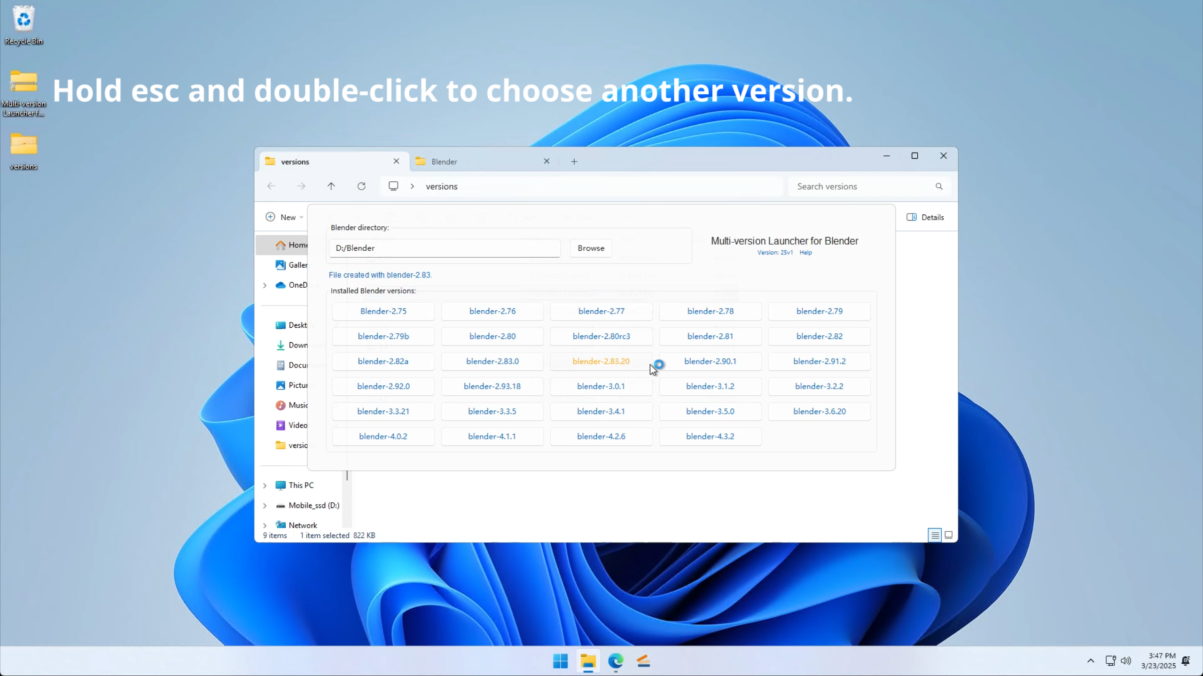Click the Blender directory path field
Screen dimensions: 1203x676
(x=445, y=248)
